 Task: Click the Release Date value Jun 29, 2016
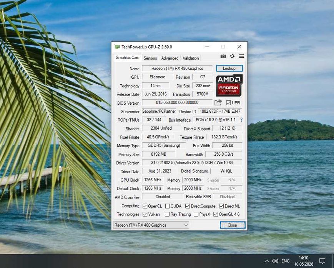(156, 94)
